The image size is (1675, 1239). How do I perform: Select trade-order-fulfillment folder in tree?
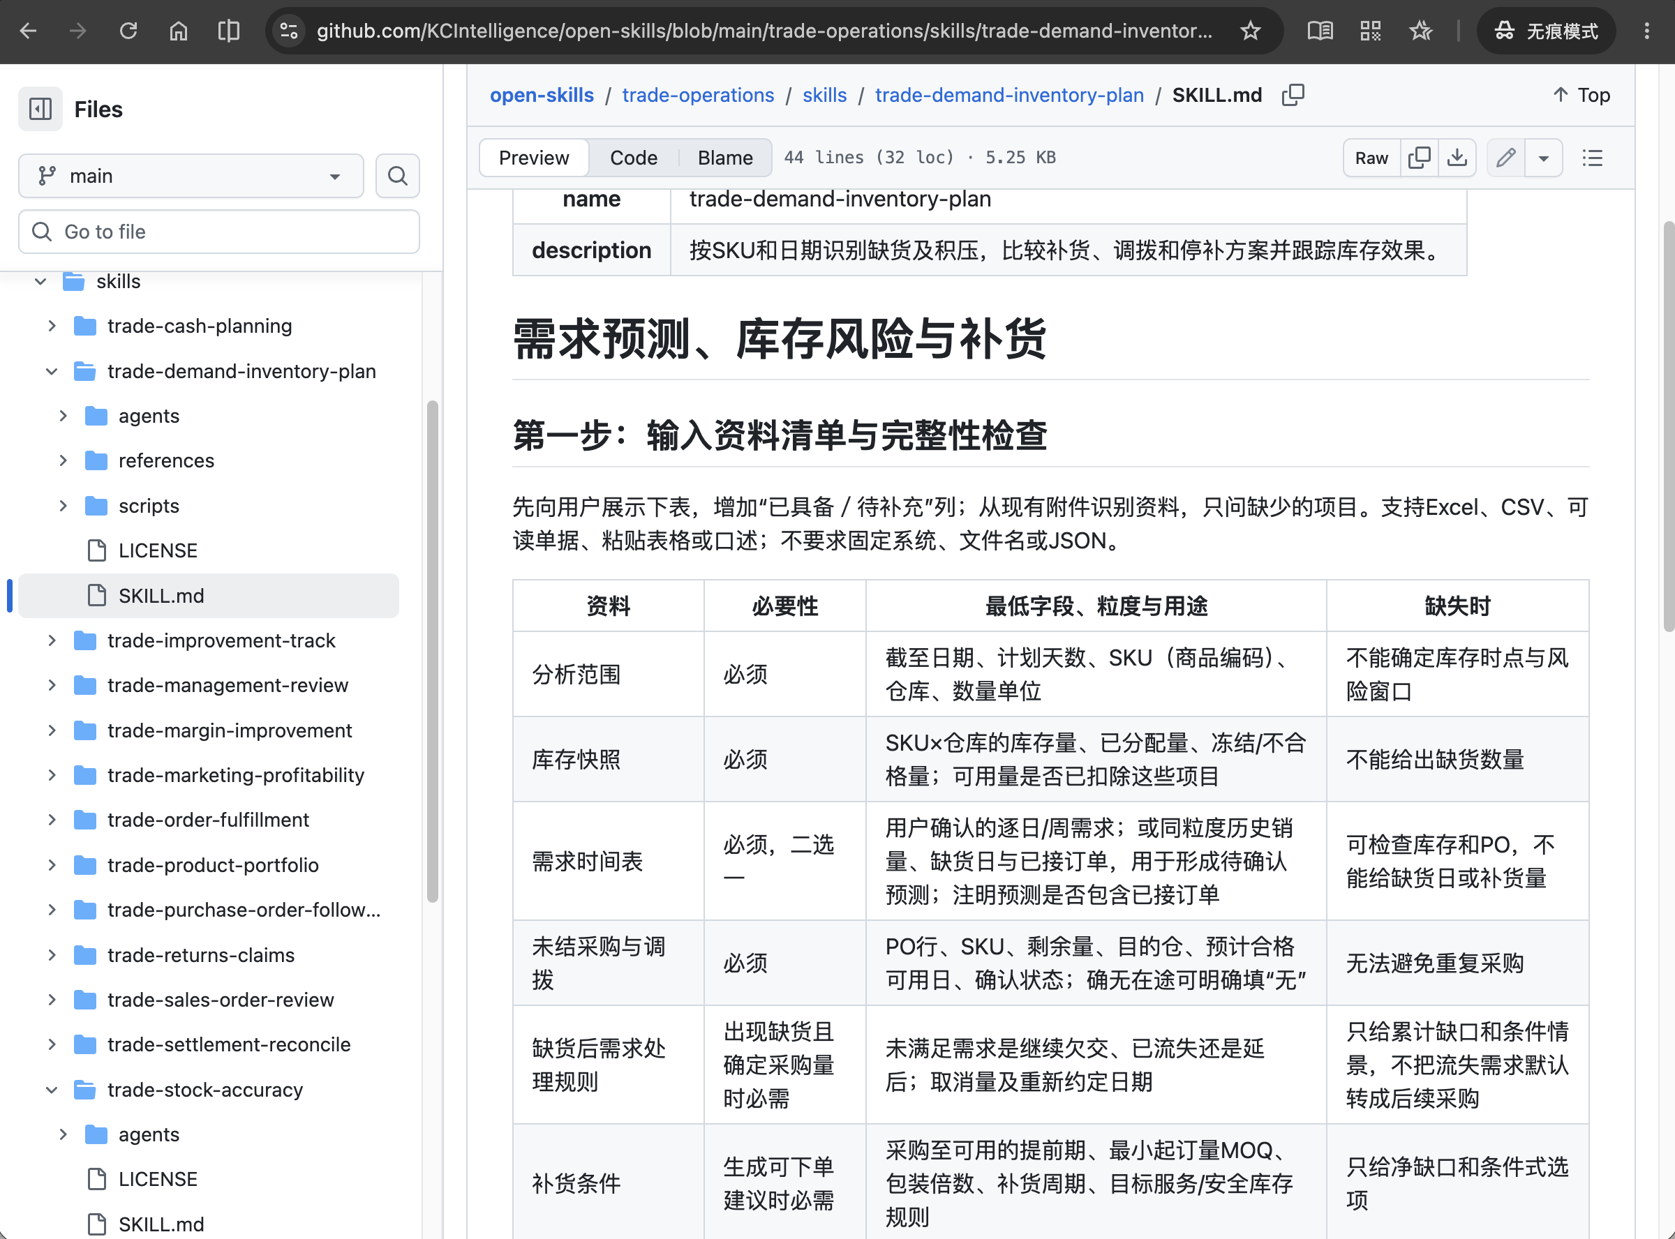(x=209, y=820)
